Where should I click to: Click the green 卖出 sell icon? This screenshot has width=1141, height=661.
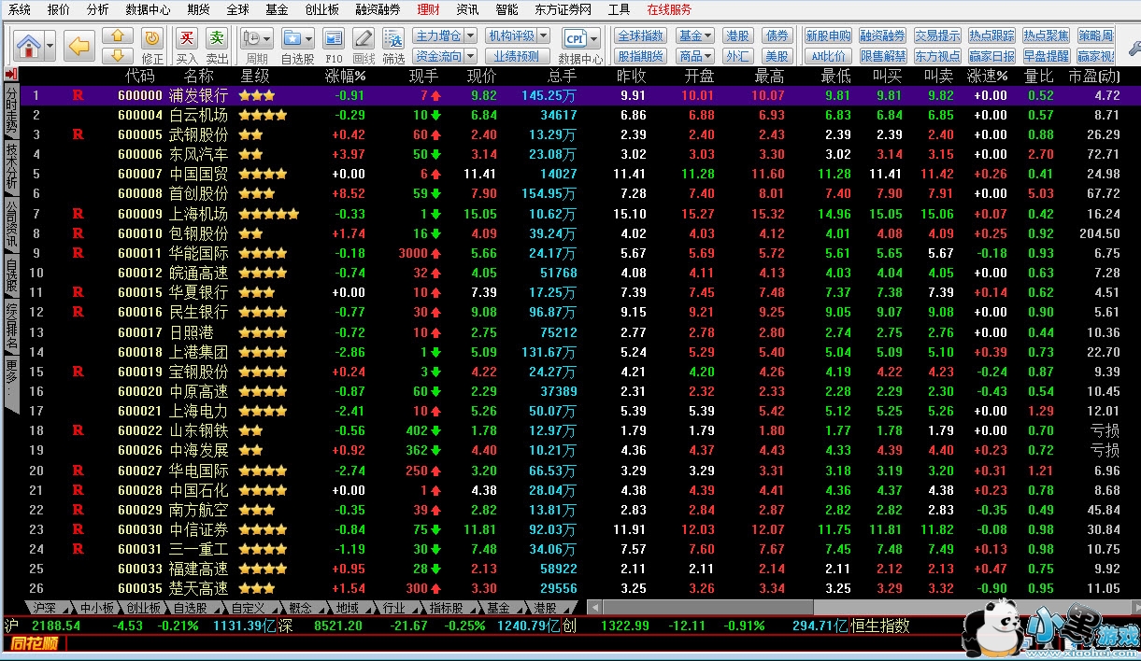coord(217,37)
